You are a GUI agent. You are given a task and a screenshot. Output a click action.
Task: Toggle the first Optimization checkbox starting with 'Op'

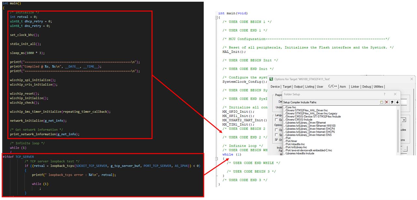pos(276,130)
